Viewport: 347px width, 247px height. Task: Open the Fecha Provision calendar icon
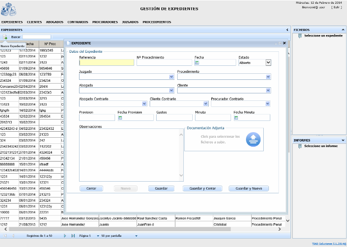[x=120, y=118]
